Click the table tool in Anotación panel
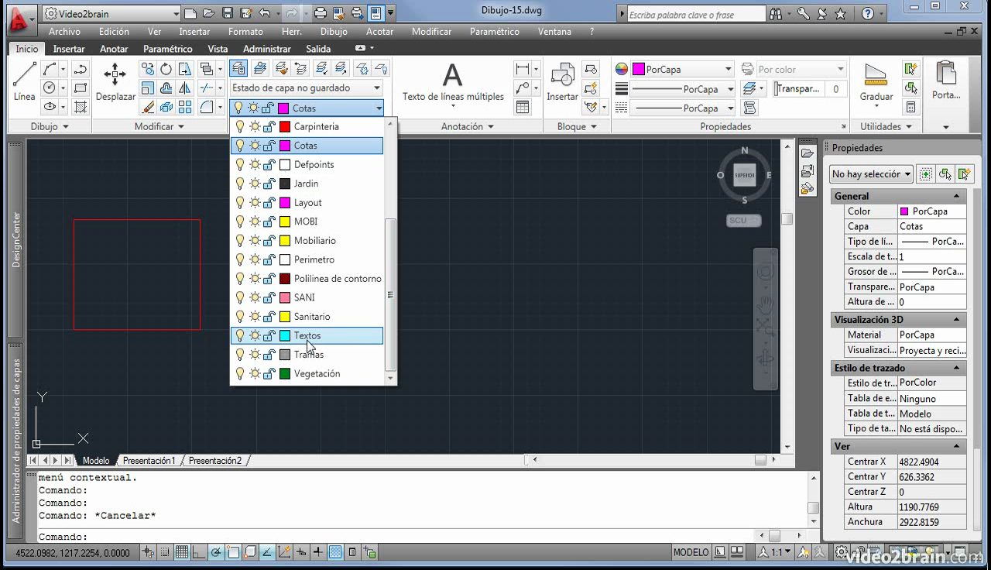Viewport: 991px width, 570px height. [523, 107]
